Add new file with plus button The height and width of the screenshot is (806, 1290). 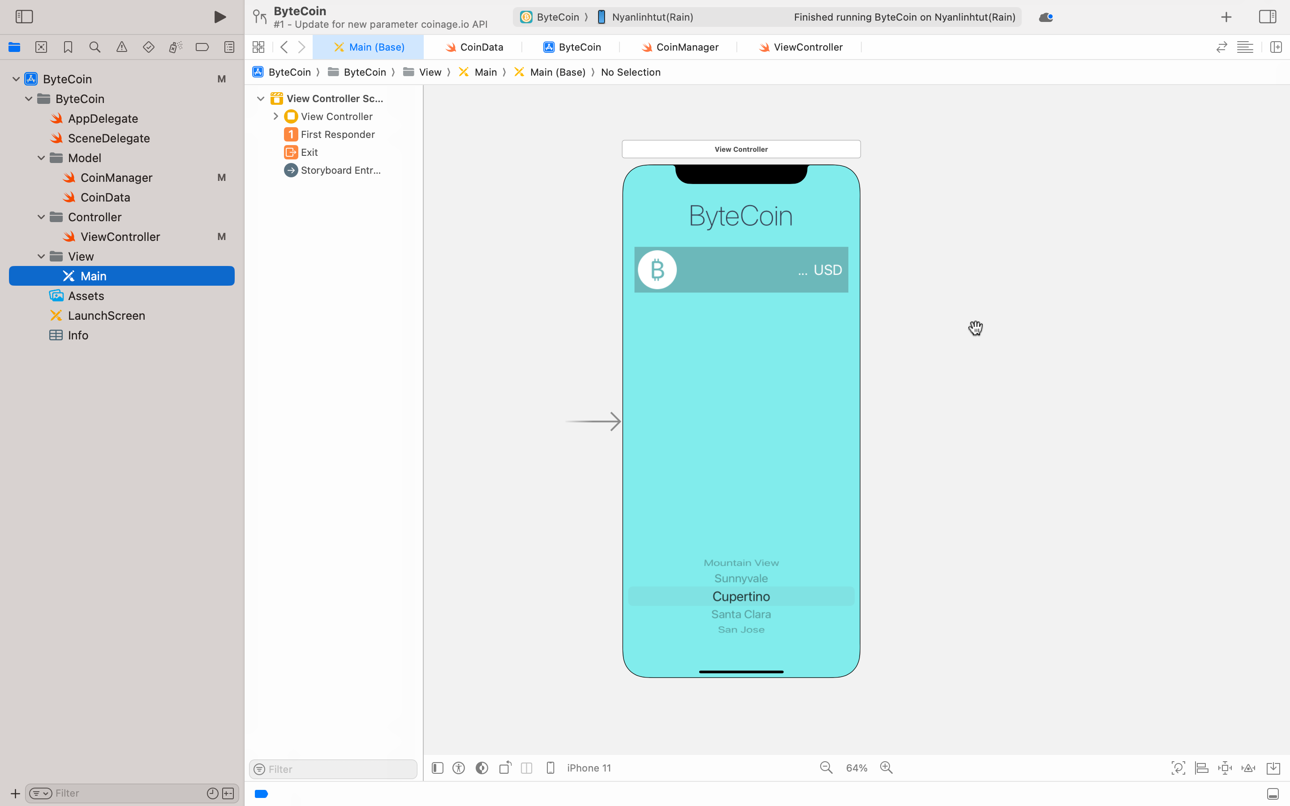(15, 793)
